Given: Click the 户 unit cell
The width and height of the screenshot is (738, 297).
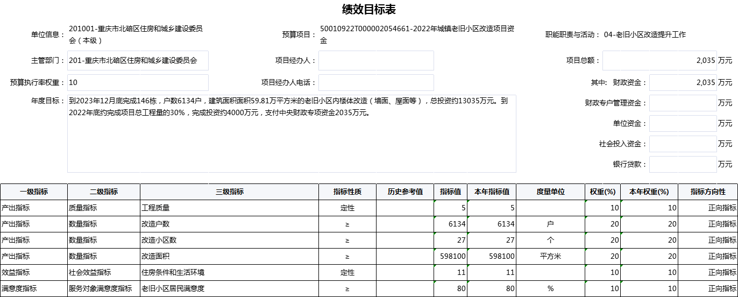Looking at the screenshot, I should point(550,224).
